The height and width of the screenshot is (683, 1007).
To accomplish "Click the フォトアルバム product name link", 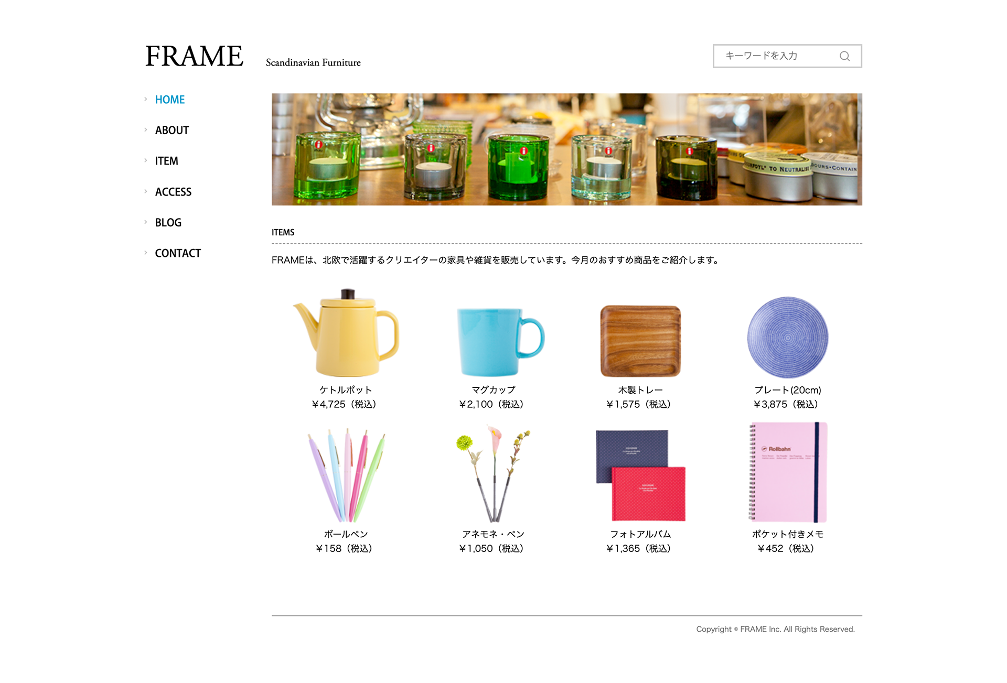I will pyautogui.click(x=640, y=534).
